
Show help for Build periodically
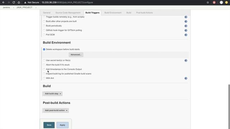pyautogui.click(x=186, y=26)
